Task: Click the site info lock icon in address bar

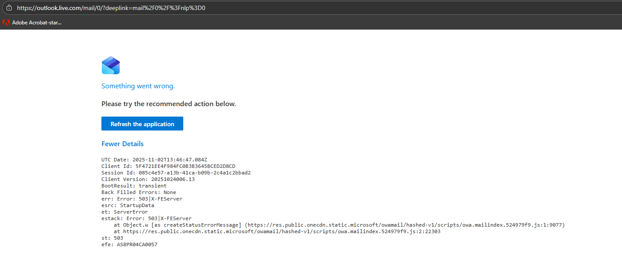Action: [9, 8]
